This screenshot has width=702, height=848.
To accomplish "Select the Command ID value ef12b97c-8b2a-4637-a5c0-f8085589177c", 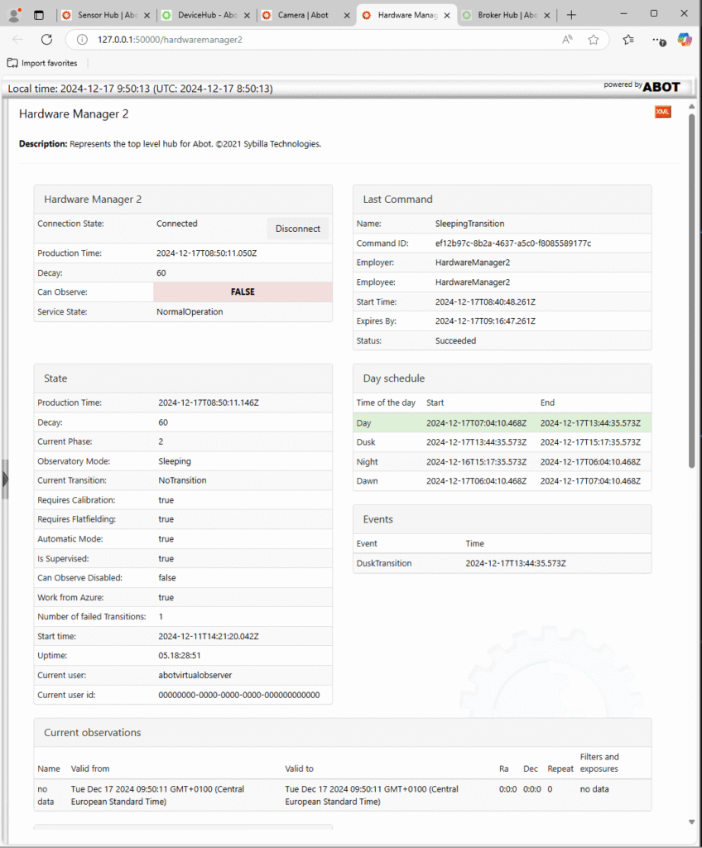I will click(x=512, y=243).
